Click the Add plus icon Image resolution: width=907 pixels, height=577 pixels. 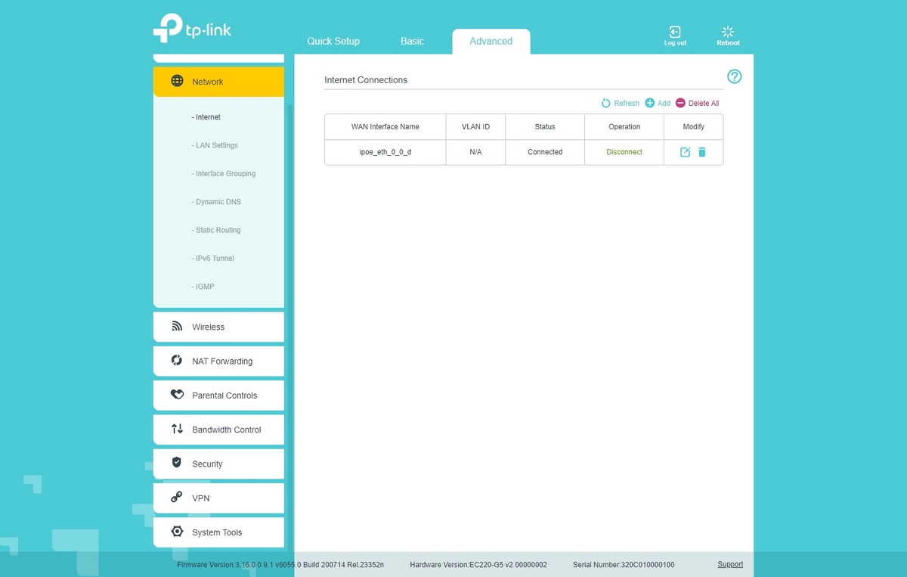point(649,103)
